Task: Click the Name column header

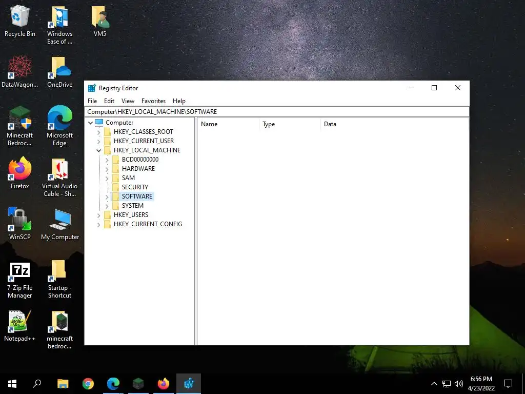Action: 228,124
